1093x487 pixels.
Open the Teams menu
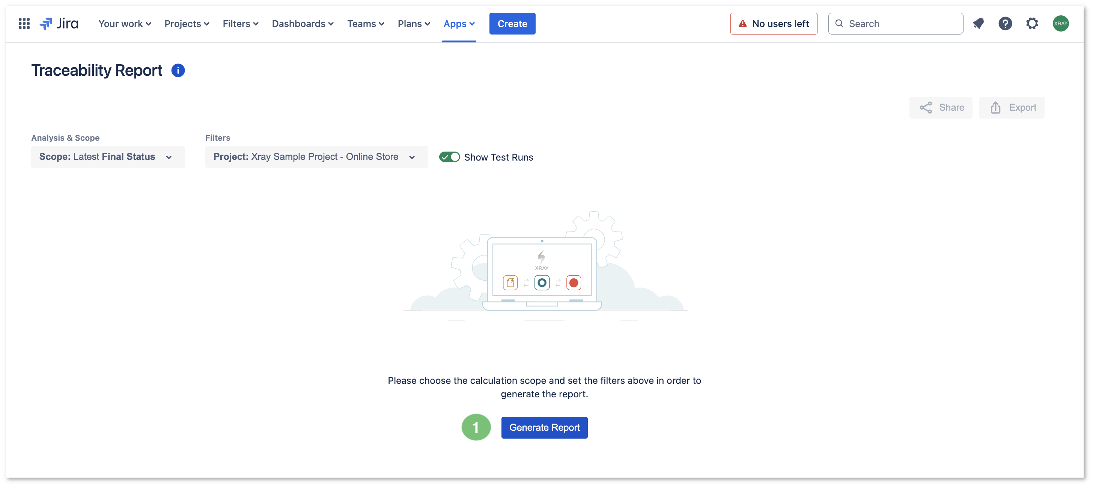[x=366, y=24]
